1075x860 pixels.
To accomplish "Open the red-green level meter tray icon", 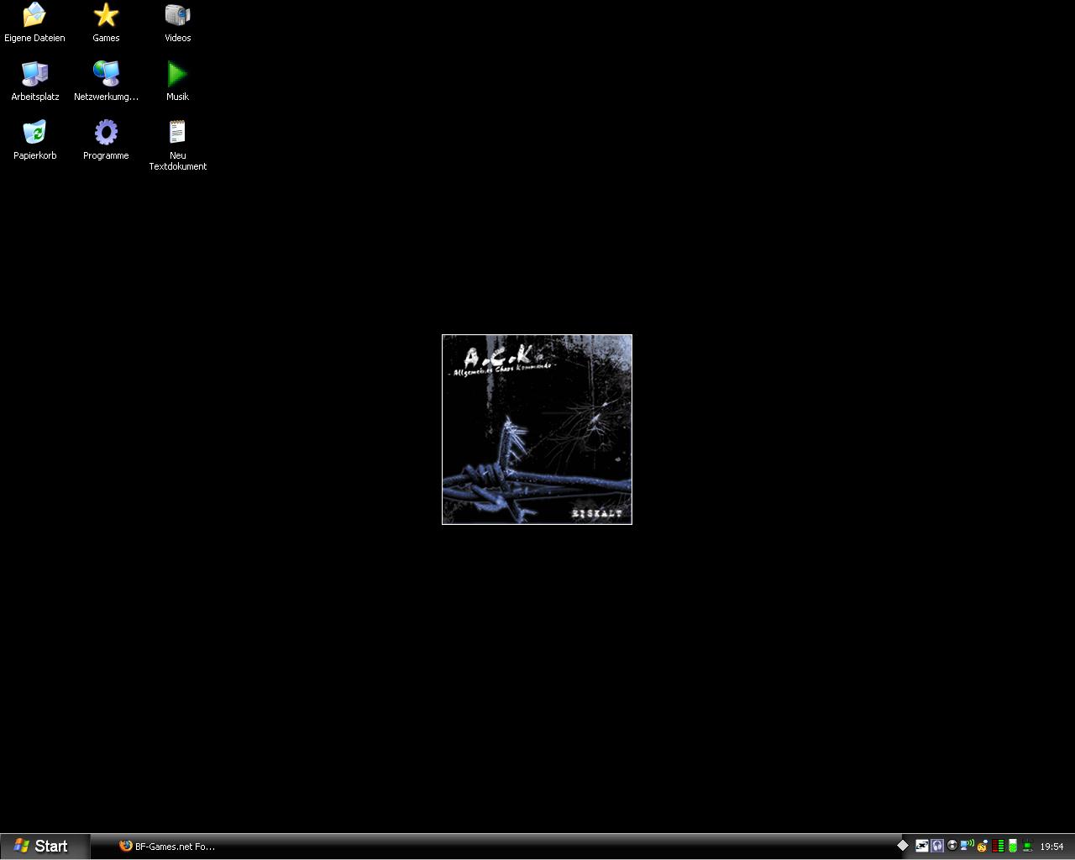I will (998, 846).
